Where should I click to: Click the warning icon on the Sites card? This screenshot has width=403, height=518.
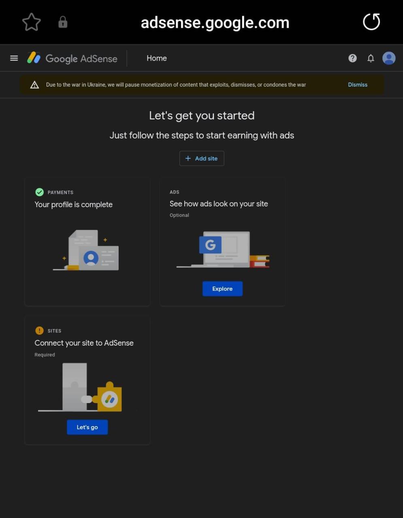[x=39, y=330]
